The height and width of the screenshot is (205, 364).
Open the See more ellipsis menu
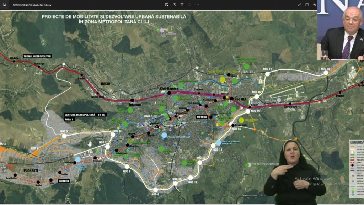(197, 5)
